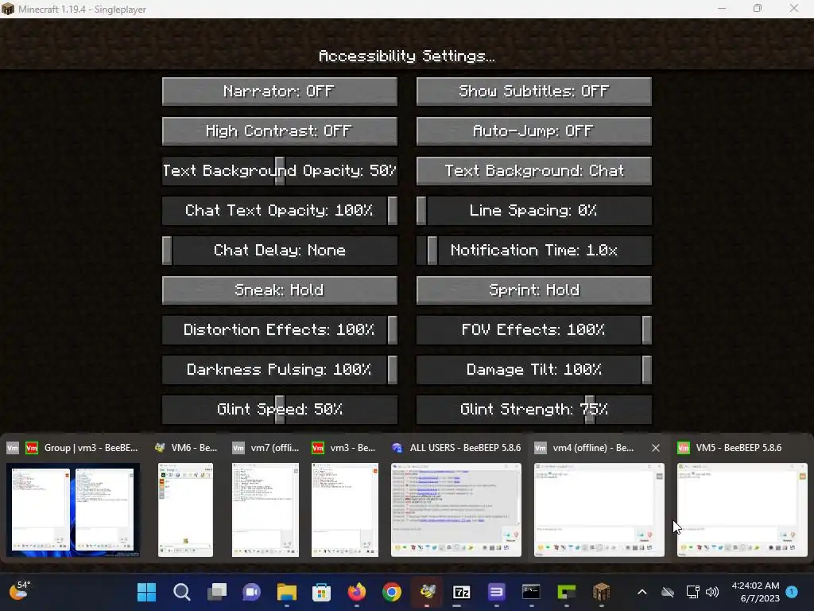The height and width of the screenshot is (611, 814).
Task: Click the cloud sync tray icon
Action: tap(668, 592)
